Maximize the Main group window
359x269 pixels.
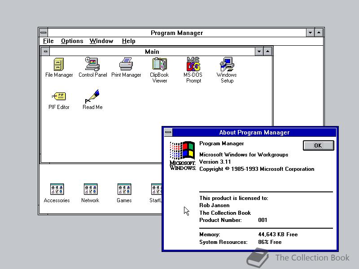[x=267, y=52]
